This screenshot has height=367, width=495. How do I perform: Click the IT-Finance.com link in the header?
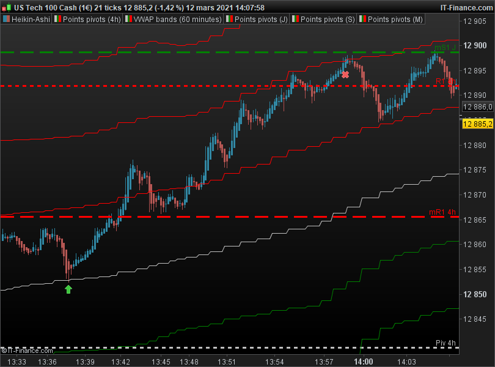tap(466, 7)
